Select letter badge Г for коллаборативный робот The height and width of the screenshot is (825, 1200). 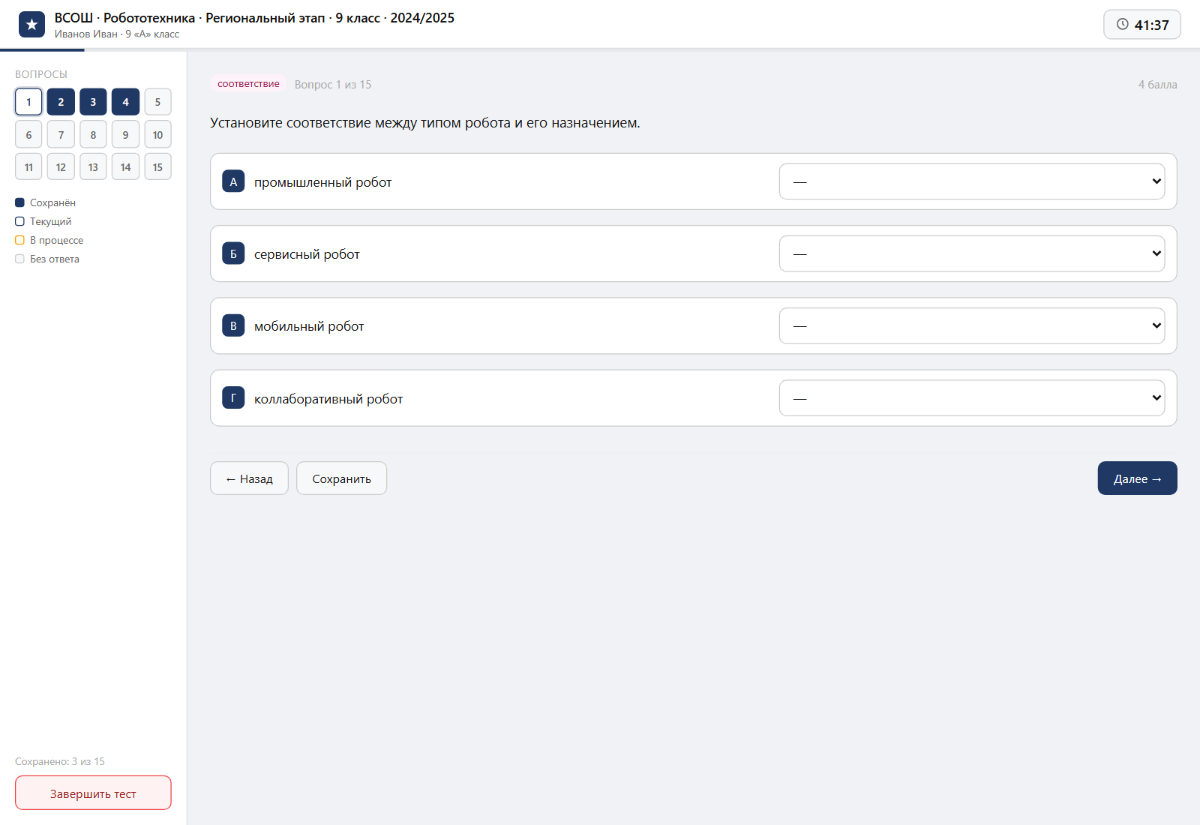click(233, 397)
